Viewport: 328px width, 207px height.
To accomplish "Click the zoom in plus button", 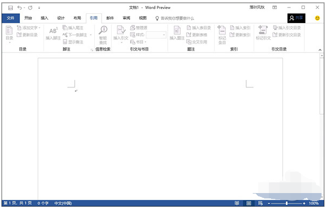I will point(304,203).
